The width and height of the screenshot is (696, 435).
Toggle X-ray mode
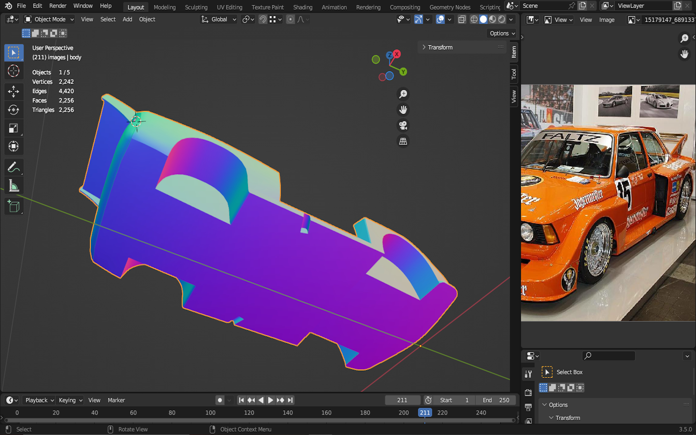coord(462,19)
